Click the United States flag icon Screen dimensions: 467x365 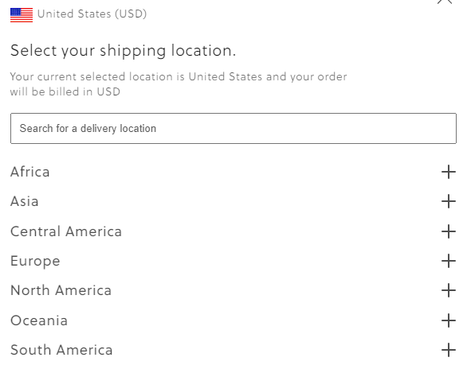22,15
